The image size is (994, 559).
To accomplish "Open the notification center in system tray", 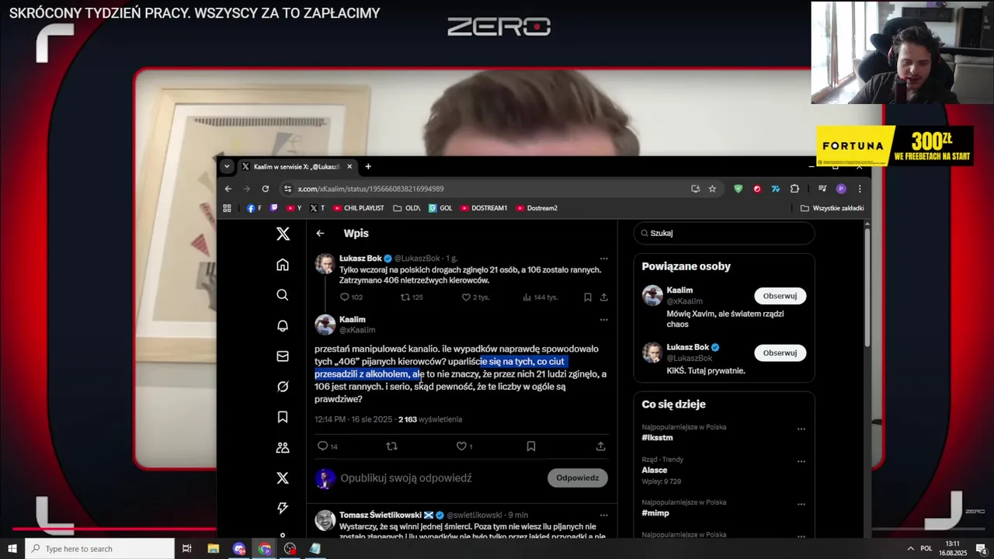I will point(982,549).
